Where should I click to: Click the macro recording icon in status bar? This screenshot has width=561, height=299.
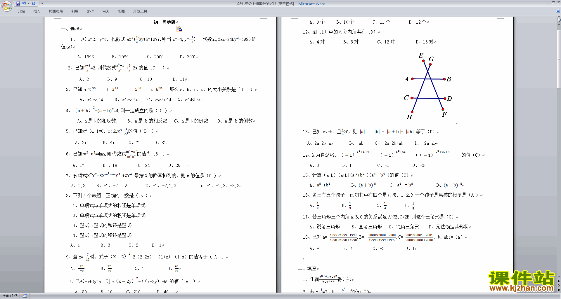[25, 296]
